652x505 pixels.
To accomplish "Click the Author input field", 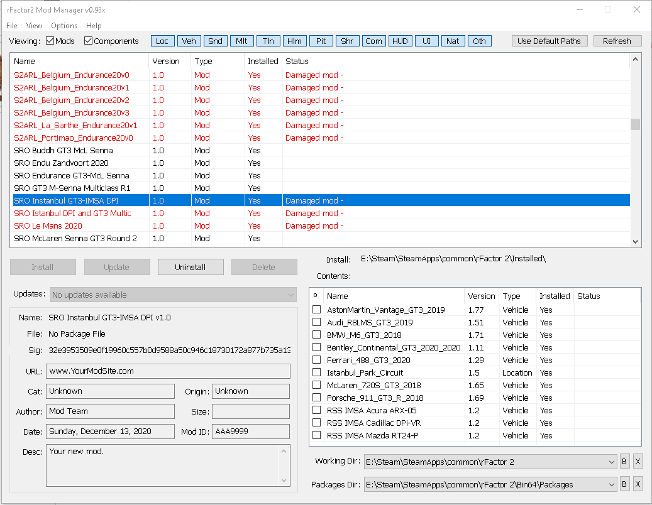I will pyautogui.click(x=110, y=411).
